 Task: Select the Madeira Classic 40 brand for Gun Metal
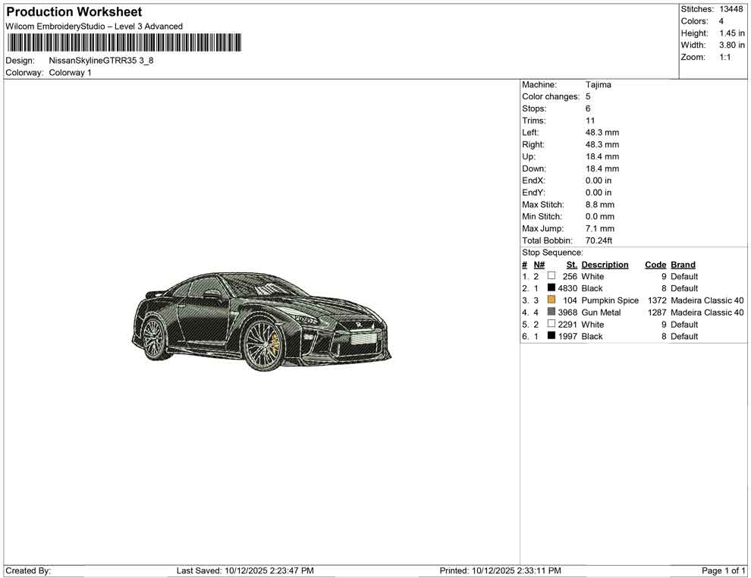click(x=707, y=313)
